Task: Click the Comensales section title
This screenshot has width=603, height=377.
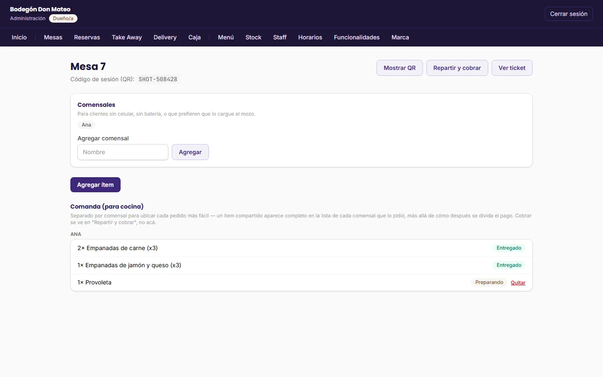Action: [x=96, y=105]
